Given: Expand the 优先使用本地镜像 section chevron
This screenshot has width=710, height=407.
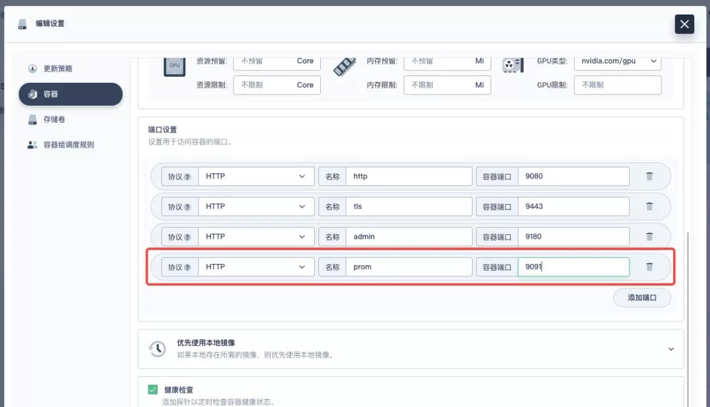Looking at the screenshot, I should [x=671, y=349].
